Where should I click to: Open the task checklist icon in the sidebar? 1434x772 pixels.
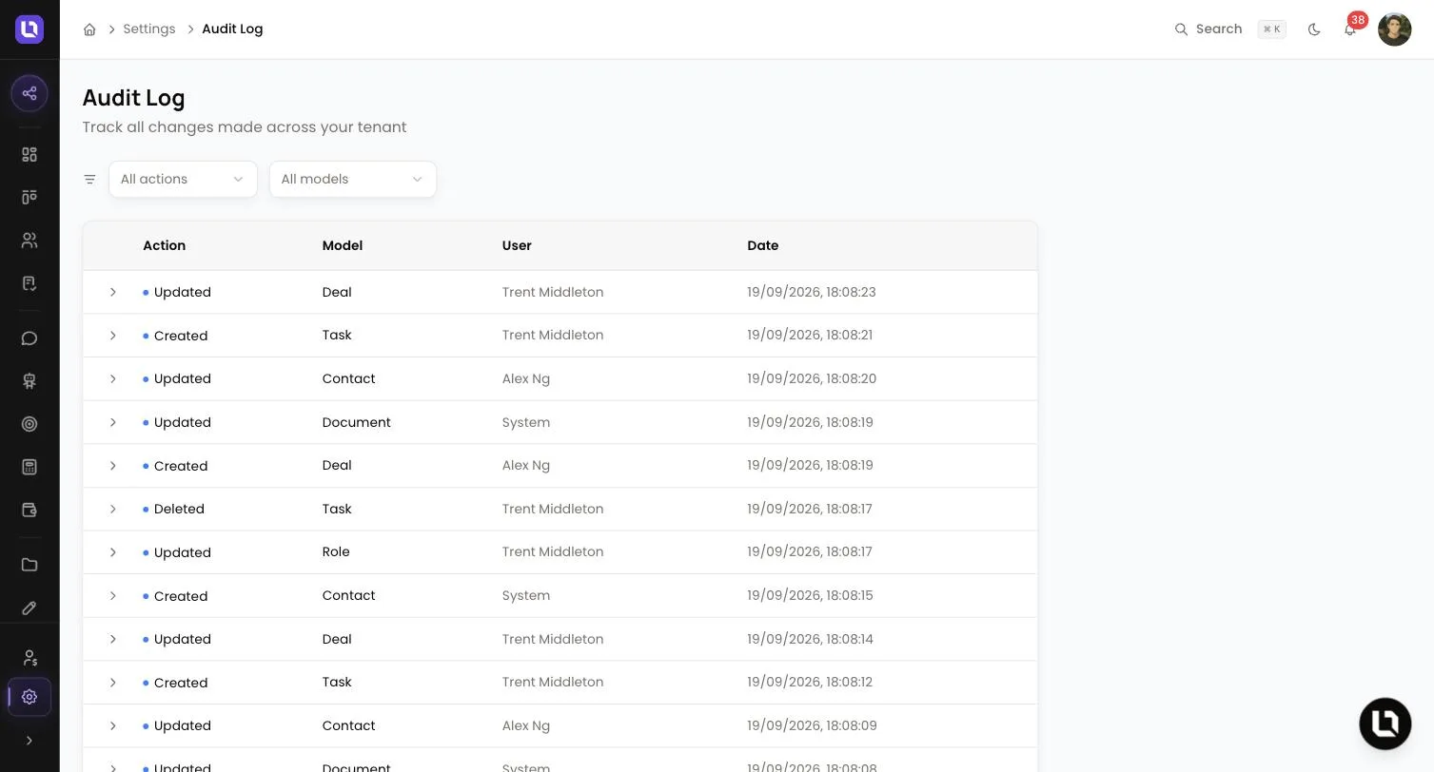point(29,283)
